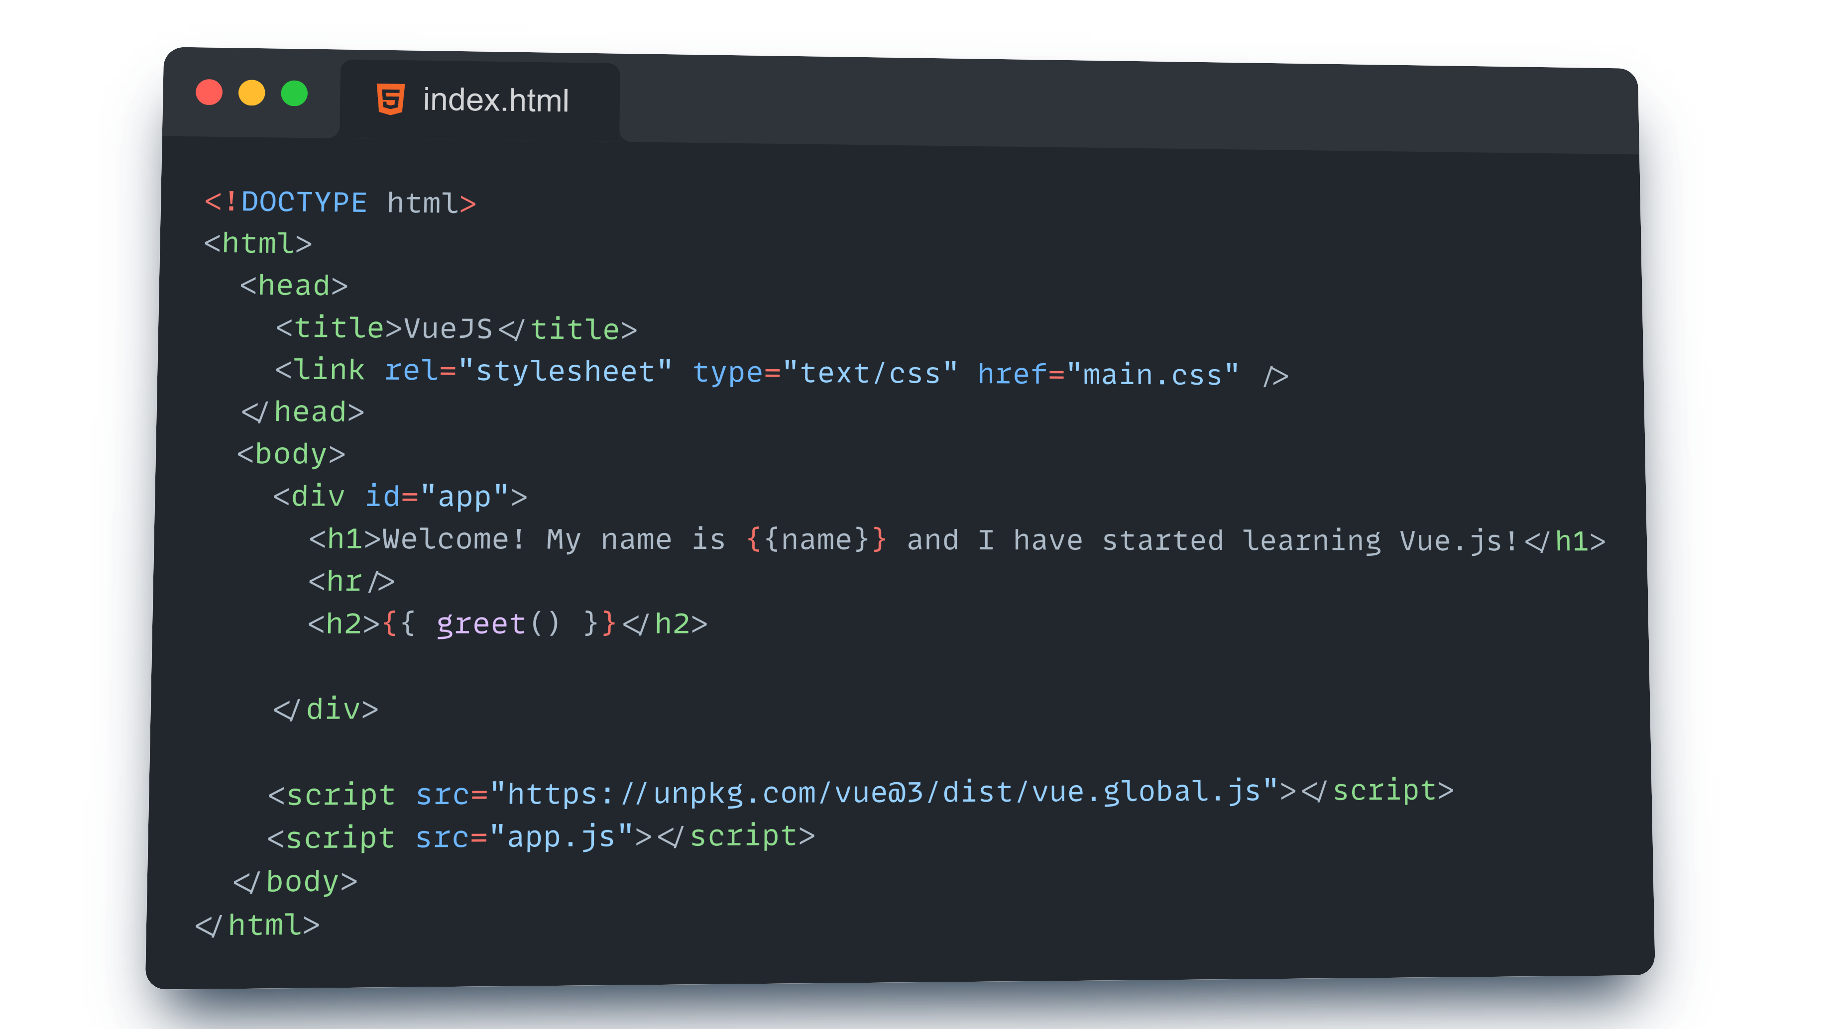Click the "learning Vue.js!" heading text
1830x1029 pixels.
click(1379, 541)
